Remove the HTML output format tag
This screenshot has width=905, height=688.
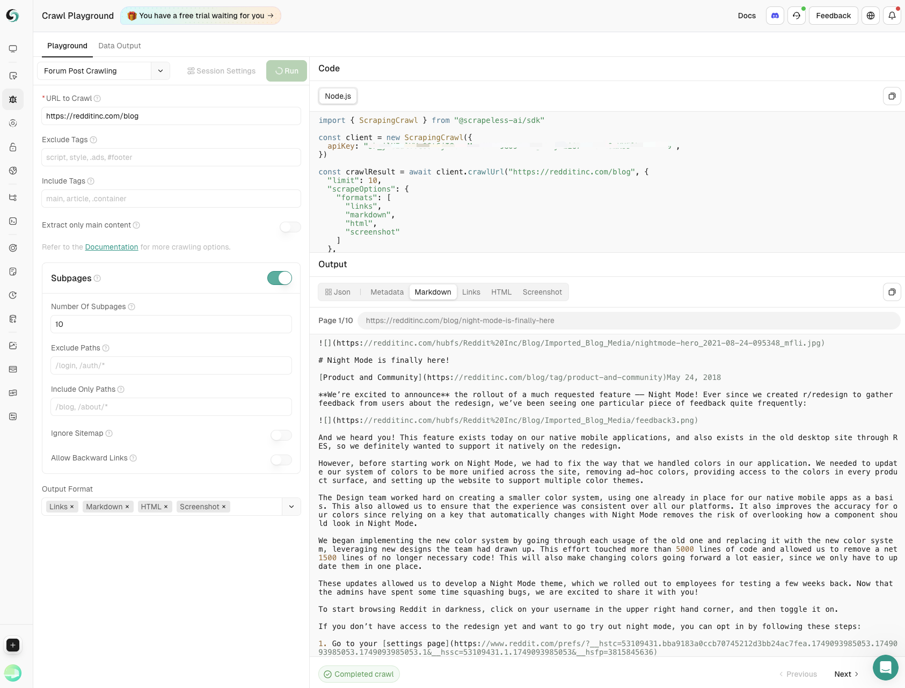pos(166,507)
